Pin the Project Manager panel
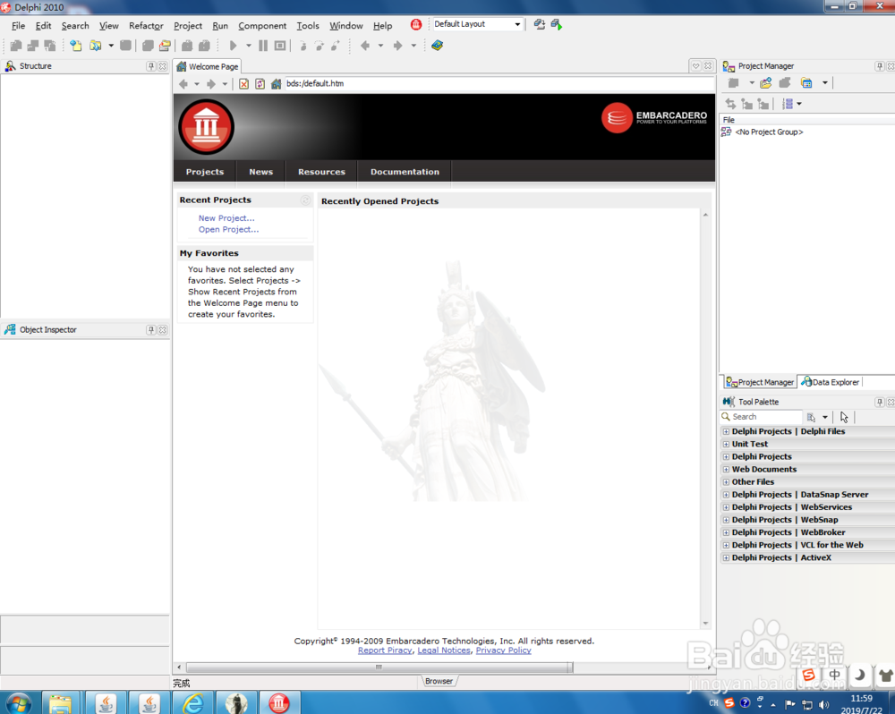This screenshot has height=714, width=895. pos(880,66)
